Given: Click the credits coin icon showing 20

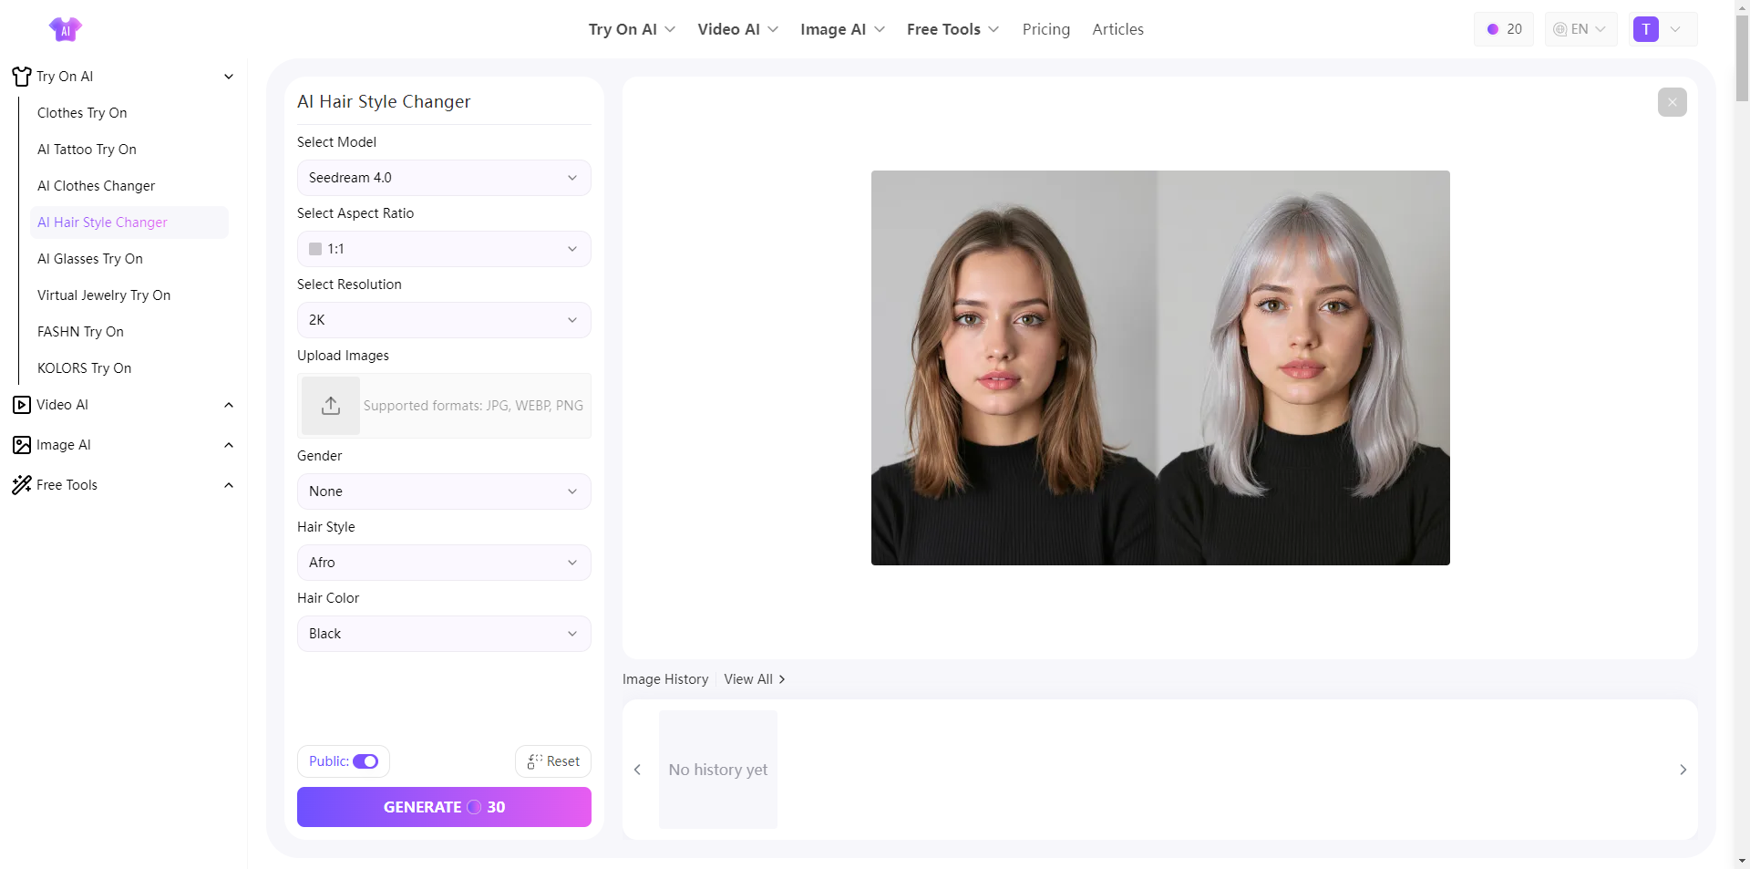Looking at the screenshot, I should tap(1492, 28).
